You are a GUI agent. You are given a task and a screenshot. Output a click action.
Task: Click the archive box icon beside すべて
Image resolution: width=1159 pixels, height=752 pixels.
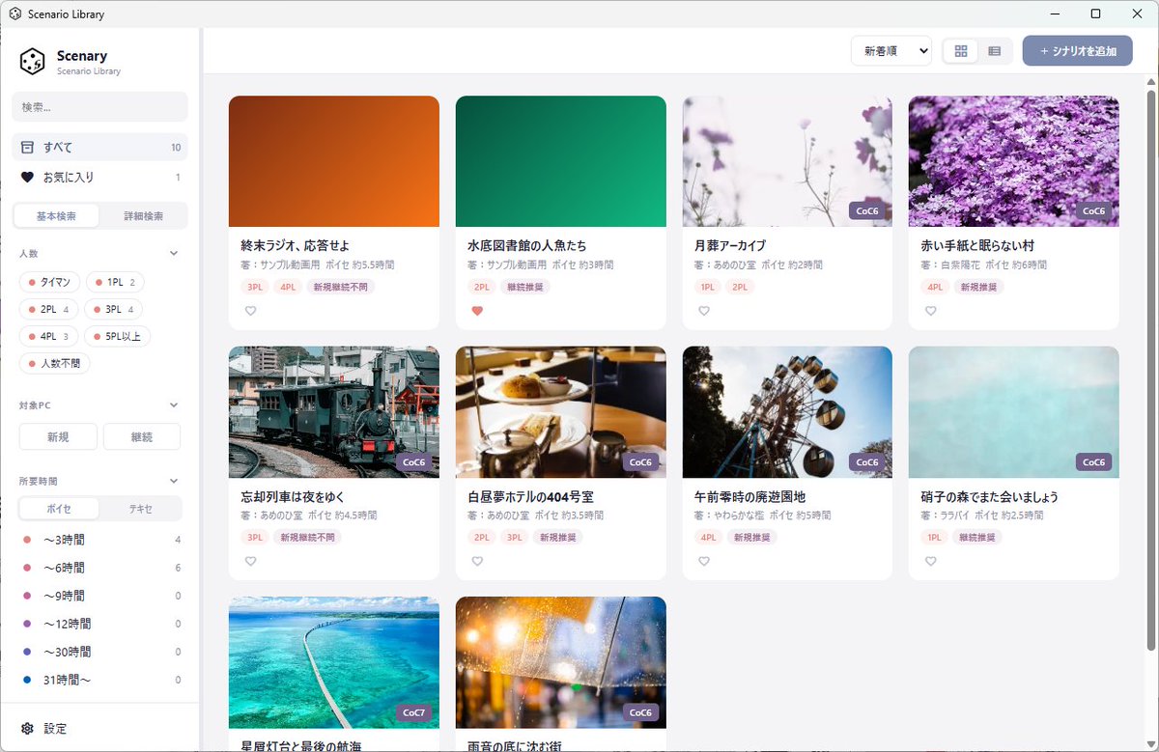click(27, 148)
